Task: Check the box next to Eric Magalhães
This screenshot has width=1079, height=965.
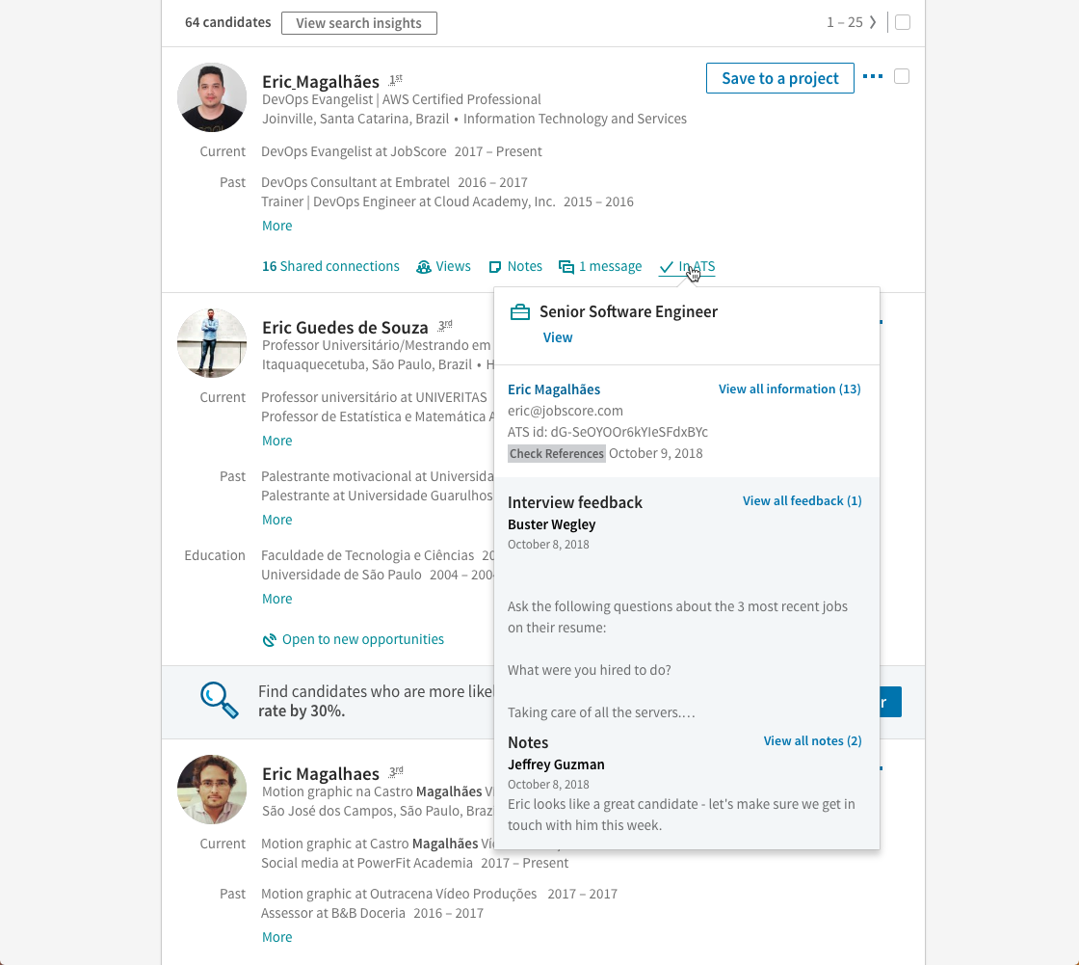Action: point(902,76)
